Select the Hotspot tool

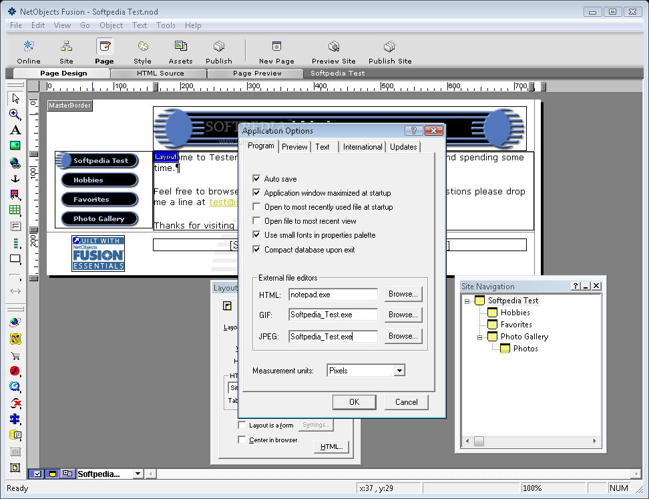tap(15, 194)
